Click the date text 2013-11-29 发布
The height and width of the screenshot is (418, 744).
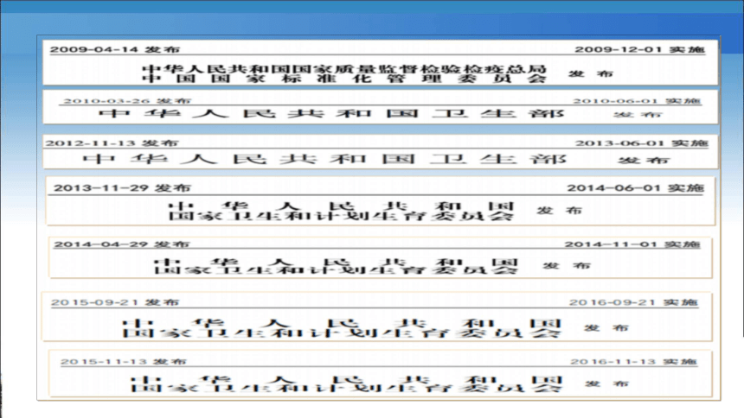point(122,187)
